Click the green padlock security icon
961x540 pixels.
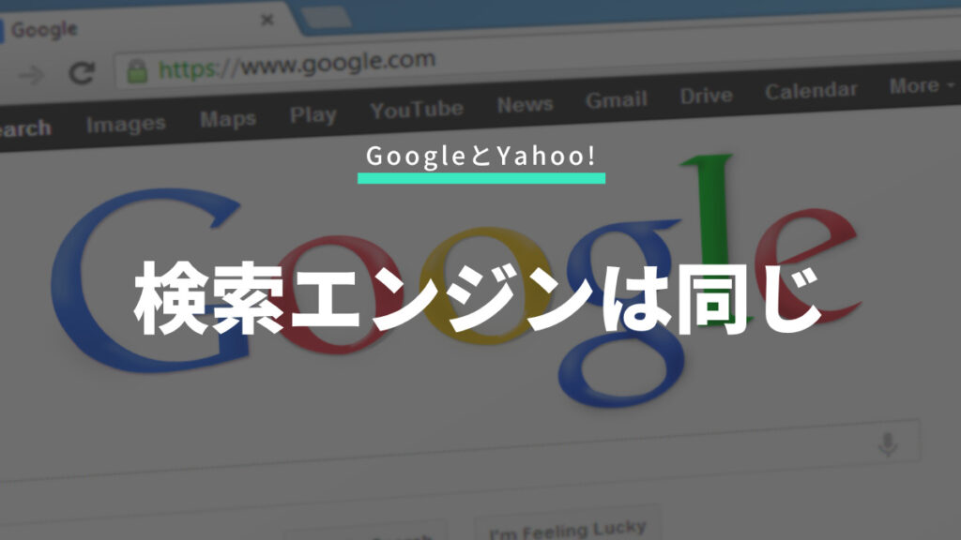point(138,69)
